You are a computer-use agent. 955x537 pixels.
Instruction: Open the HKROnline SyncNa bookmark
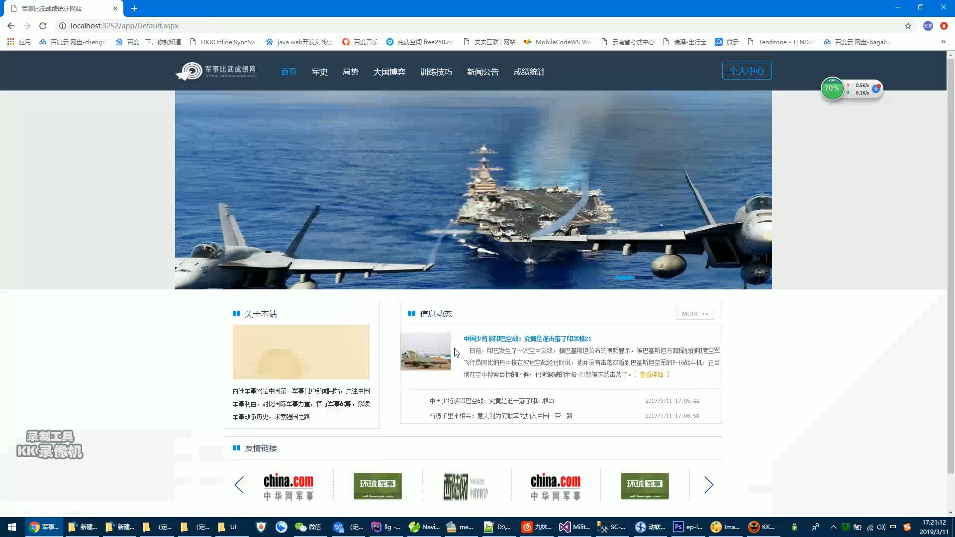222,42
